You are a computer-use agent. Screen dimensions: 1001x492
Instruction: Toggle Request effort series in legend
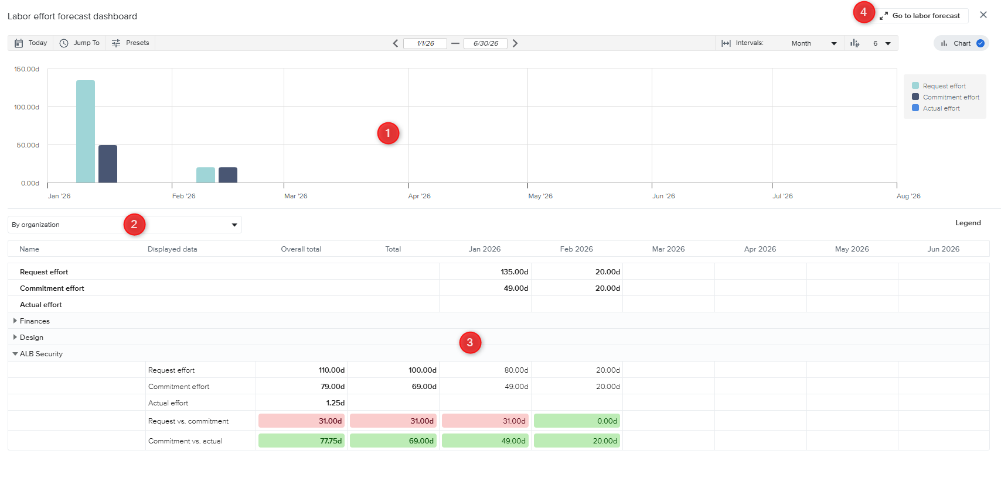pyautogui.click(x=944, y=86)
